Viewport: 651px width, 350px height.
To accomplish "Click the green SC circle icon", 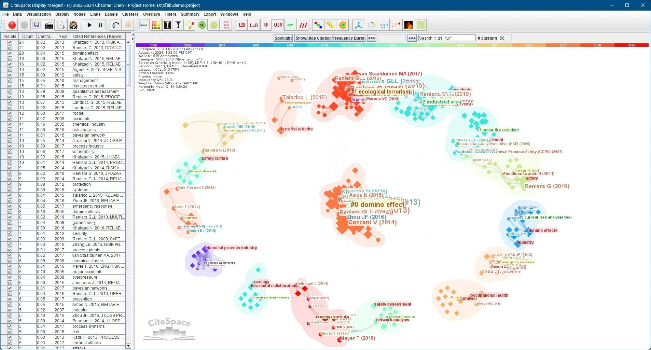I will [202, 25].
